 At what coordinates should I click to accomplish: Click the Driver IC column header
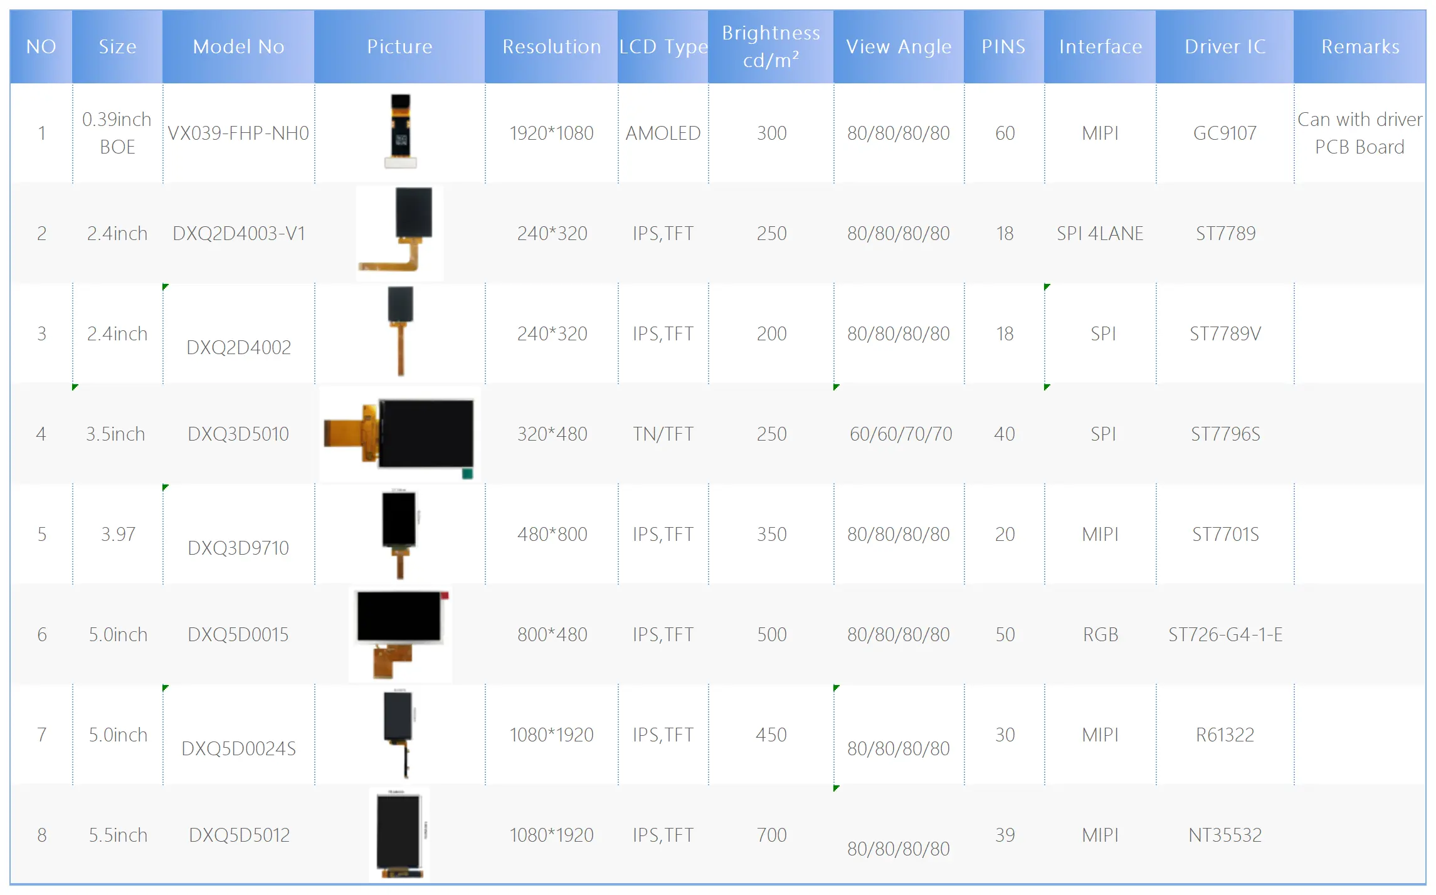(x=1225, y=47)
